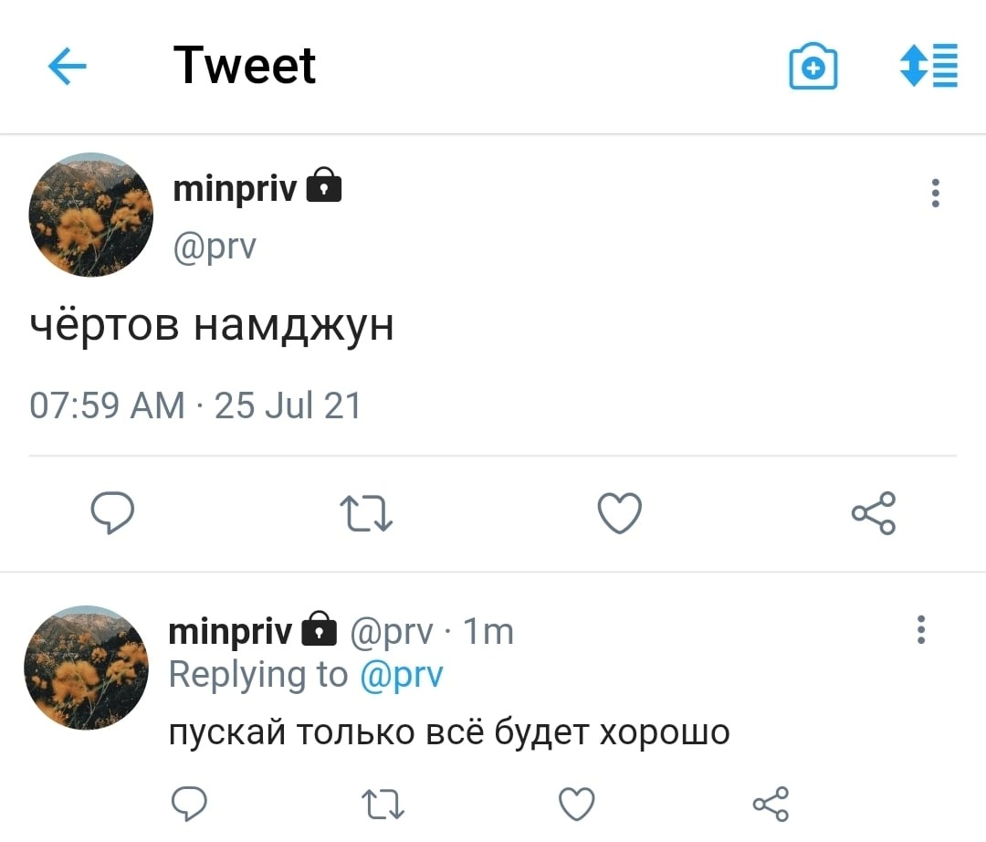Image resolution: width=986 pixels, height=842 pixels.
Task: Open the reply text "пускай только всё будет хорошо"
Action: (449, 731)
